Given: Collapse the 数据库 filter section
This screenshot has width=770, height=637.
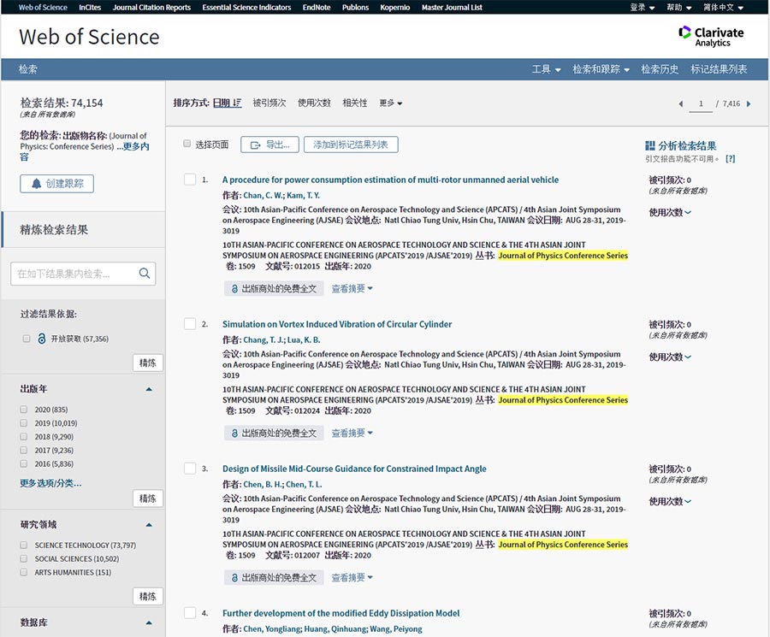Looking at the screenshot, I should tap(149, 622).
